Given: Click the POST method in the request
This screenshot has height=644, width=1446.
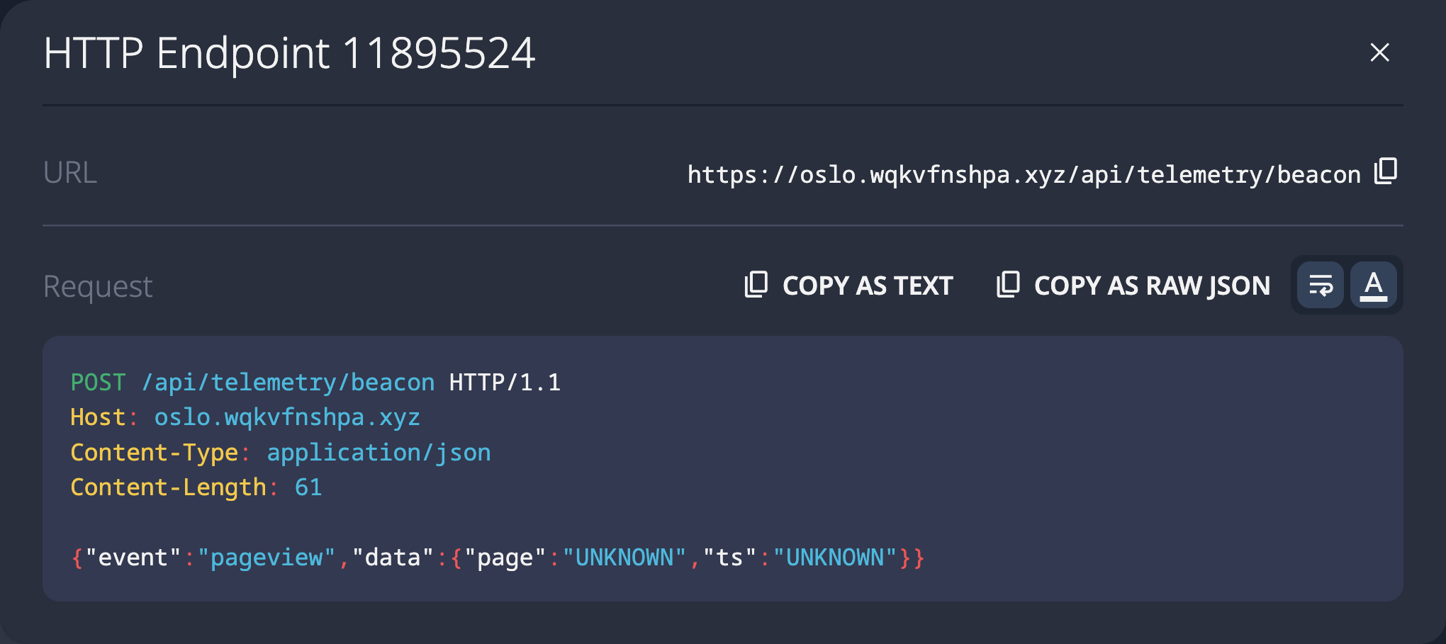Looking at the screenshot, I should click(98, 383).
